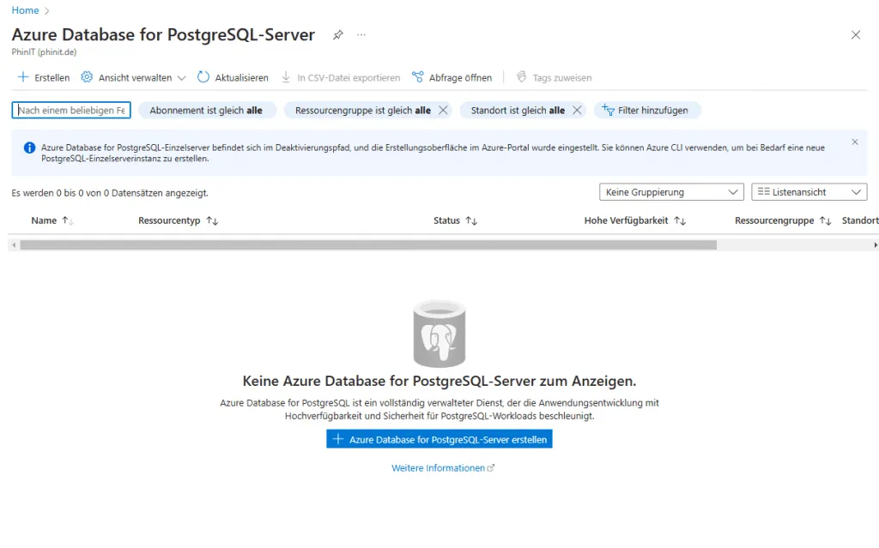Click Abfrage öffnen in the toolbar

[x=452, y=77]
